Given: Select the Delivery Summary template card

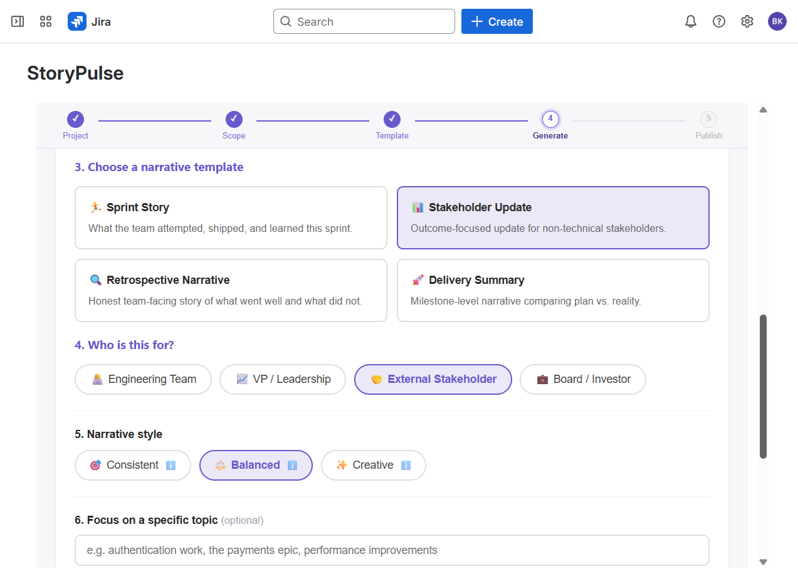Looking at the screenshot, I should point(553,290).
